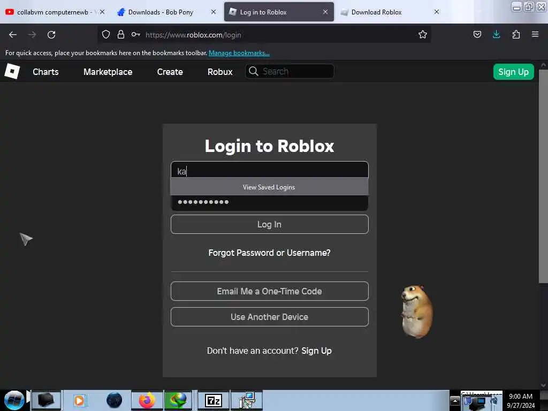Click the page vertical scrollbar thumb
Screen dimensions: 548x411
[x=543, y=176]
